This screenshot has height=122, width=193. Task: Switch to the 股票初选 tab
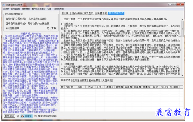pos(66,80)
